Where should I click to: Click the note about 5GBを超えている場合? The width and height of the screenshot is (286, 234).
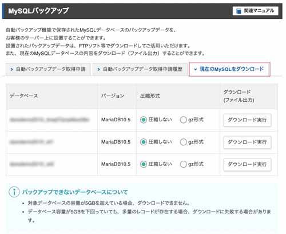point(109,203)
